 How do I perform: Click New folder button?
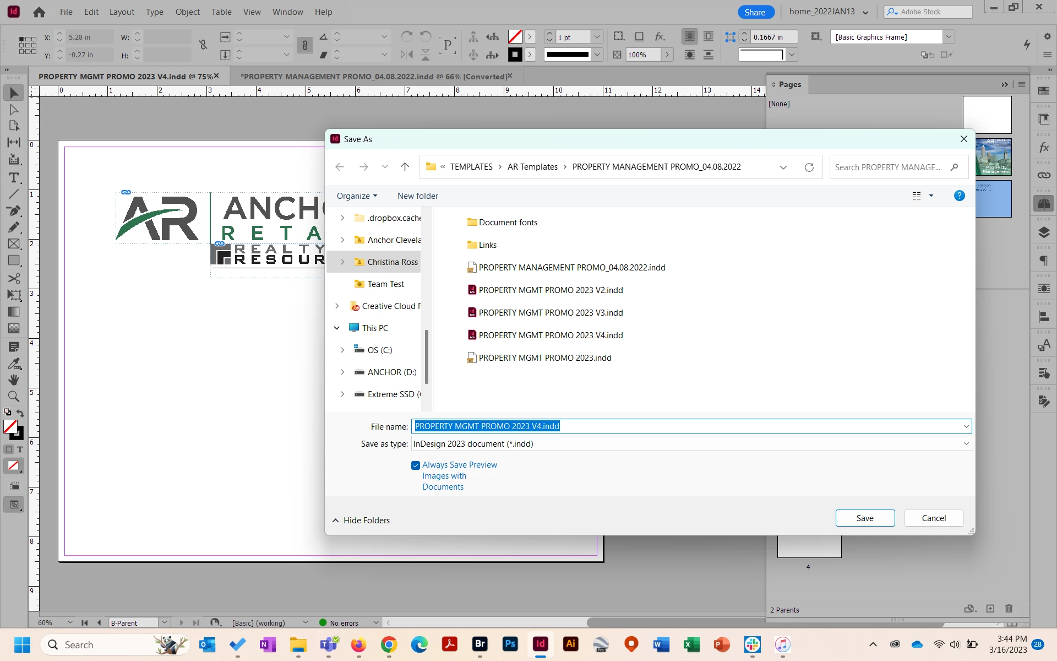[417, 196]
